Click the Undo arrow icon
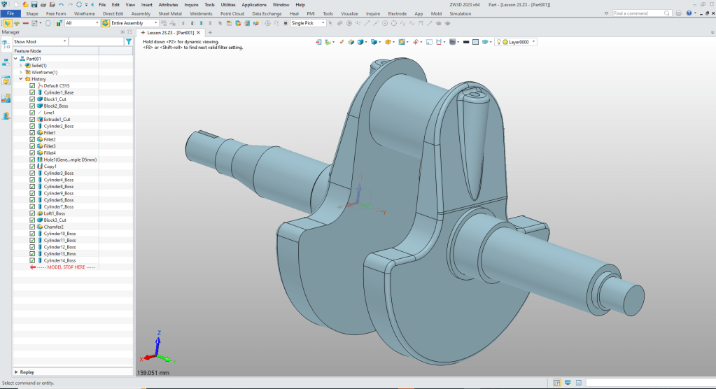Image resolution: width=716 pixels, height=389 pixels. tap(61, 4)
